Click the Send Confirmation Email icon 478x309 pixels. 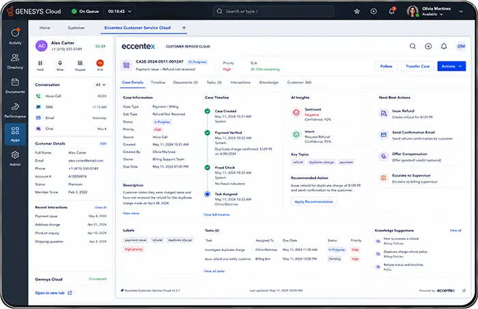point(384,134)
